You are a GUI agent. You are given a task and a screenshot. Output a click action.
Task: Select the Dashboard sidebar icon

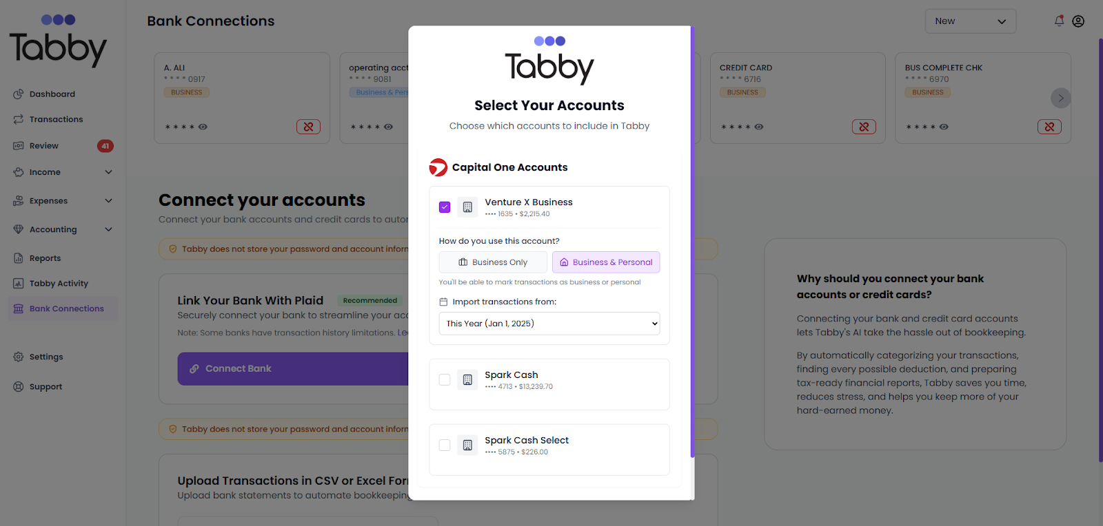18,94
